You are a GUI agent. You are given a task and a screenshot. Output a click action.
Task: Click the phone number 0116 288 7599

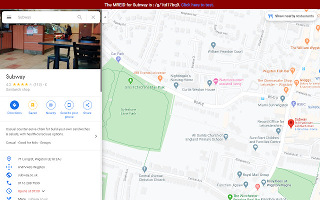tap(29, 183)
